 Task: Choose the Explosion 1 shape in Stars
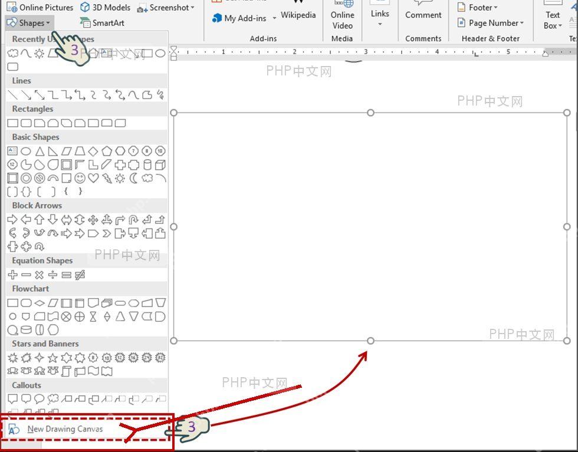click(12, 357)
